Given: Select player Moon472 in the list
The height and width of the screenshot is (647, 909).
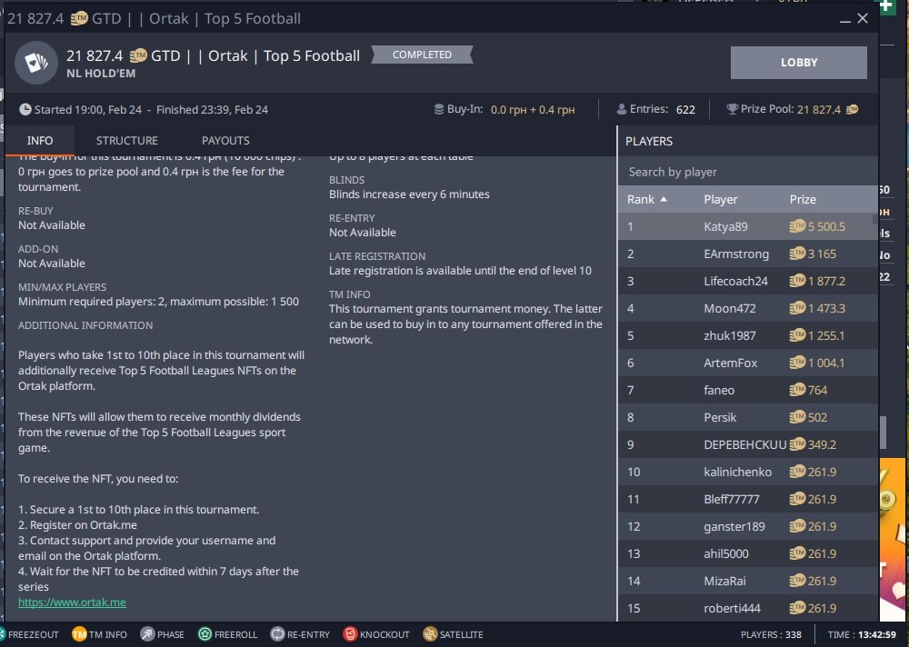Looking at the screenshot, I should tap(748, 308).
